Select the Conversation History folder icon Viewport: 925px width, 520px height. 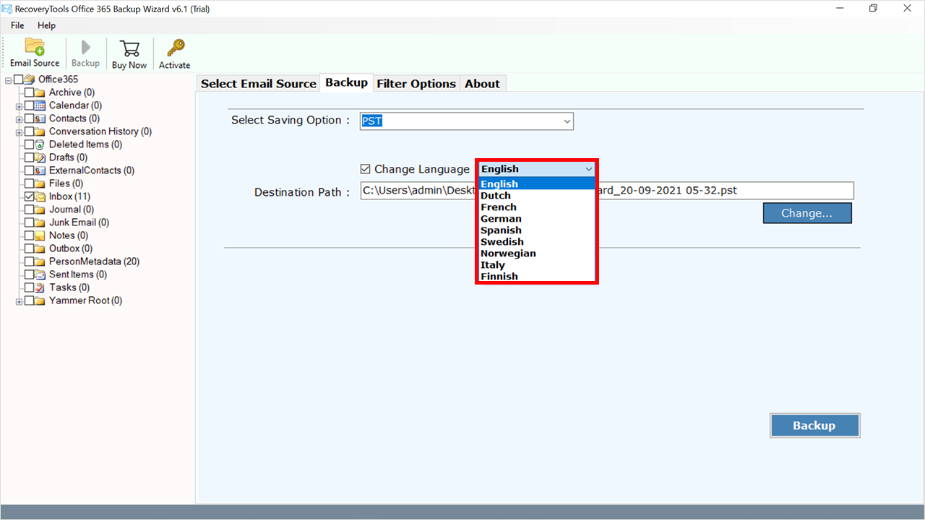(41, 131)
